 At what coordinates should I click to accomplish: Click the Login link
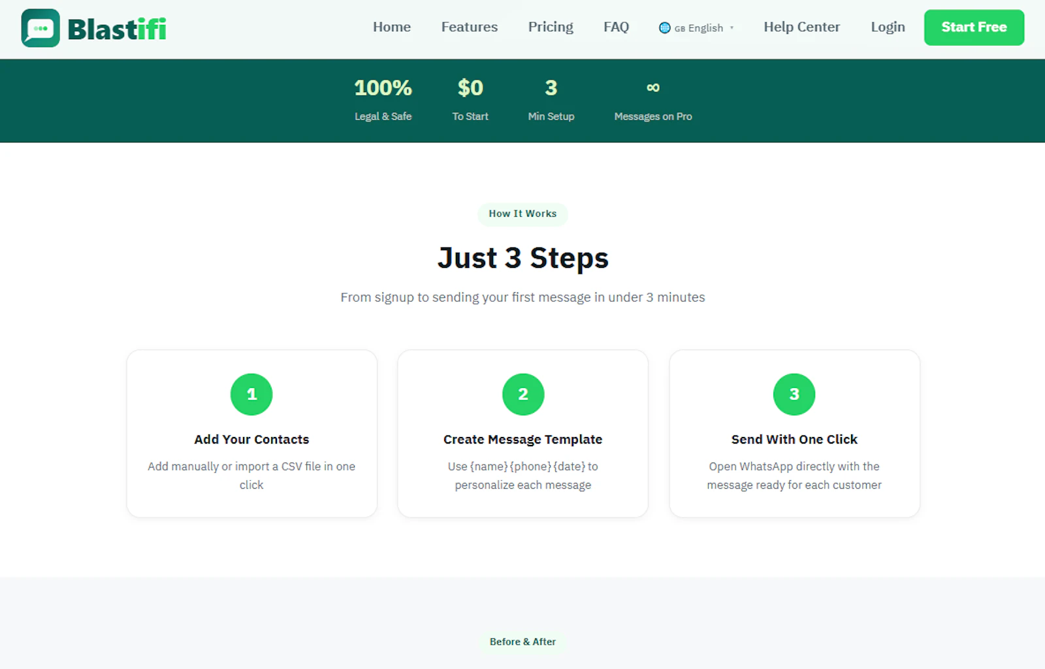pyautogui.click(x=888, y=27)
